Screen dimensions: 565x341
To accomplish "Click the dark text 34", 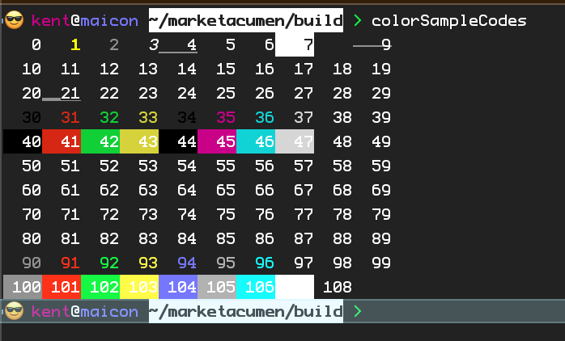I will tap(187, 118).
